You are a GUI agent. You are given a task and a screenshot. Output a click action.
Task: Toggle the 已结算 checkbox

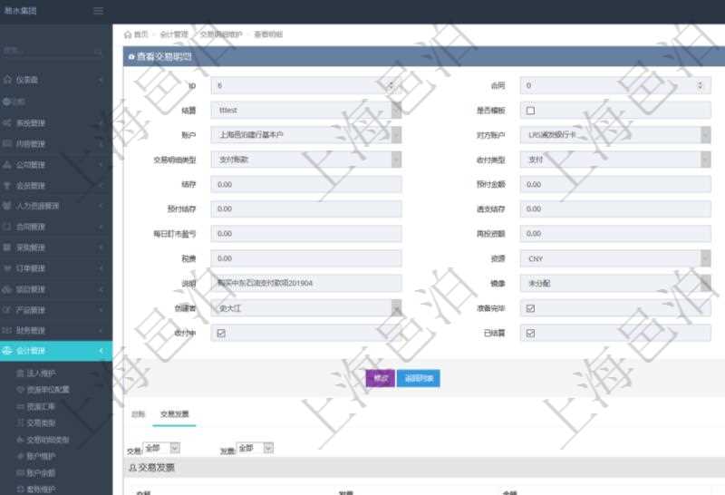pyautogui.click(x=531, y=333)
